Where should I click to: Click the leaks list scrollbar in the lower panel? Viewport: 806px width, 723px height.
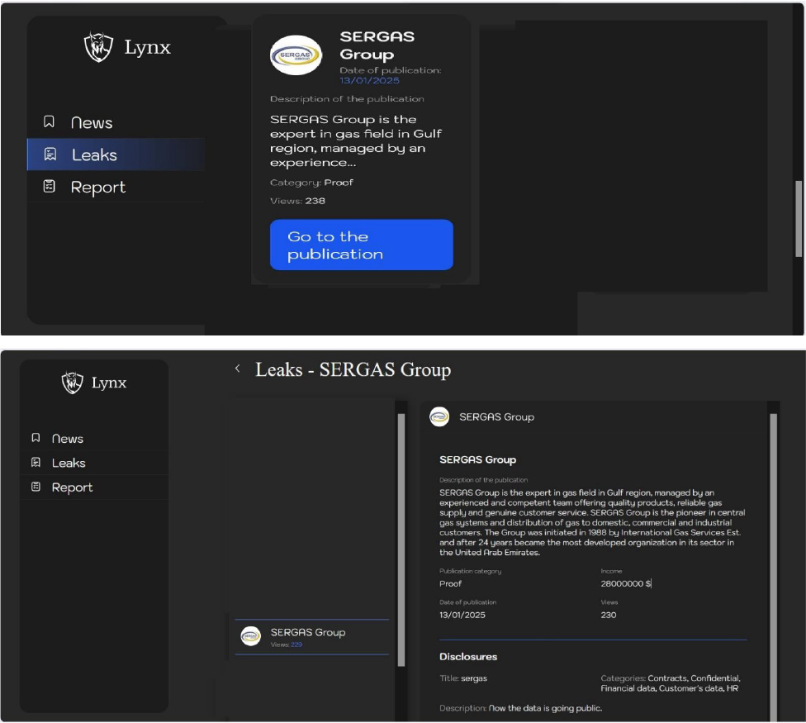pyautogui.click(x=401, y=540)
